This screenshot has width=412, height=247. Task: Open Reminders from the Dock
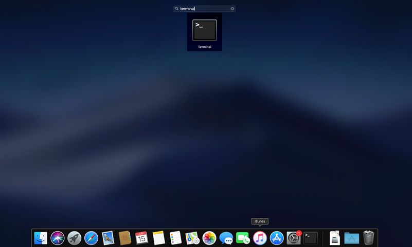(x=175, y=238)
